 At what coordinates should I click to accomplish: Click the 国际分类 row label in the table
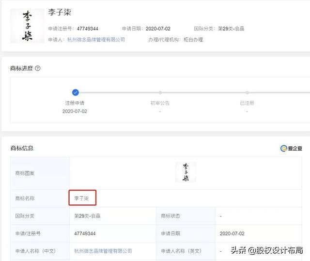coord(25,216)
